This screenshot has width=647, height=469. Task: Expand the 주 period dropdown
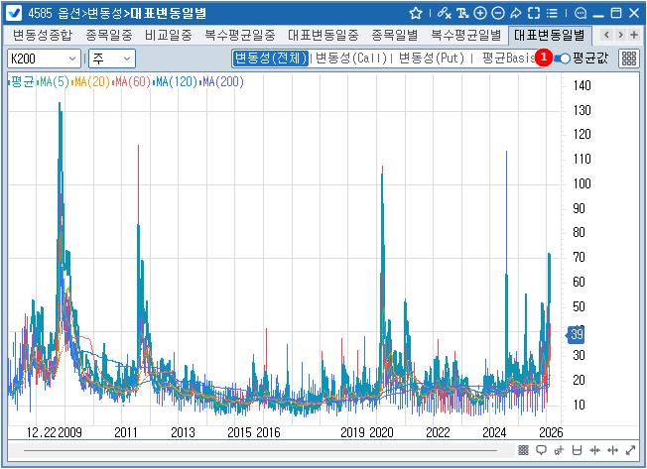click(x=112, y=59)
